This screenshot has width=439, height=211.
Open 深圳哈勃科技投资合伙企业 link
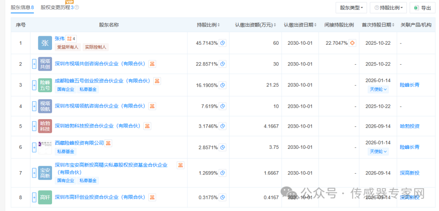(x=98, y=126)
